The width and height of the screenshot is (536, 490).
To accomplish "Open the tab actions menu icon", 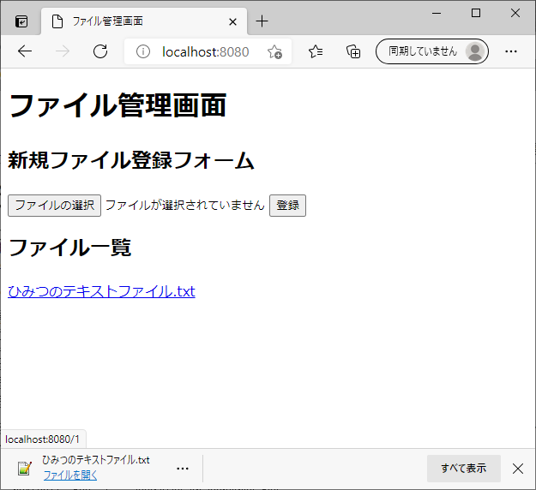I will point(21,21).
